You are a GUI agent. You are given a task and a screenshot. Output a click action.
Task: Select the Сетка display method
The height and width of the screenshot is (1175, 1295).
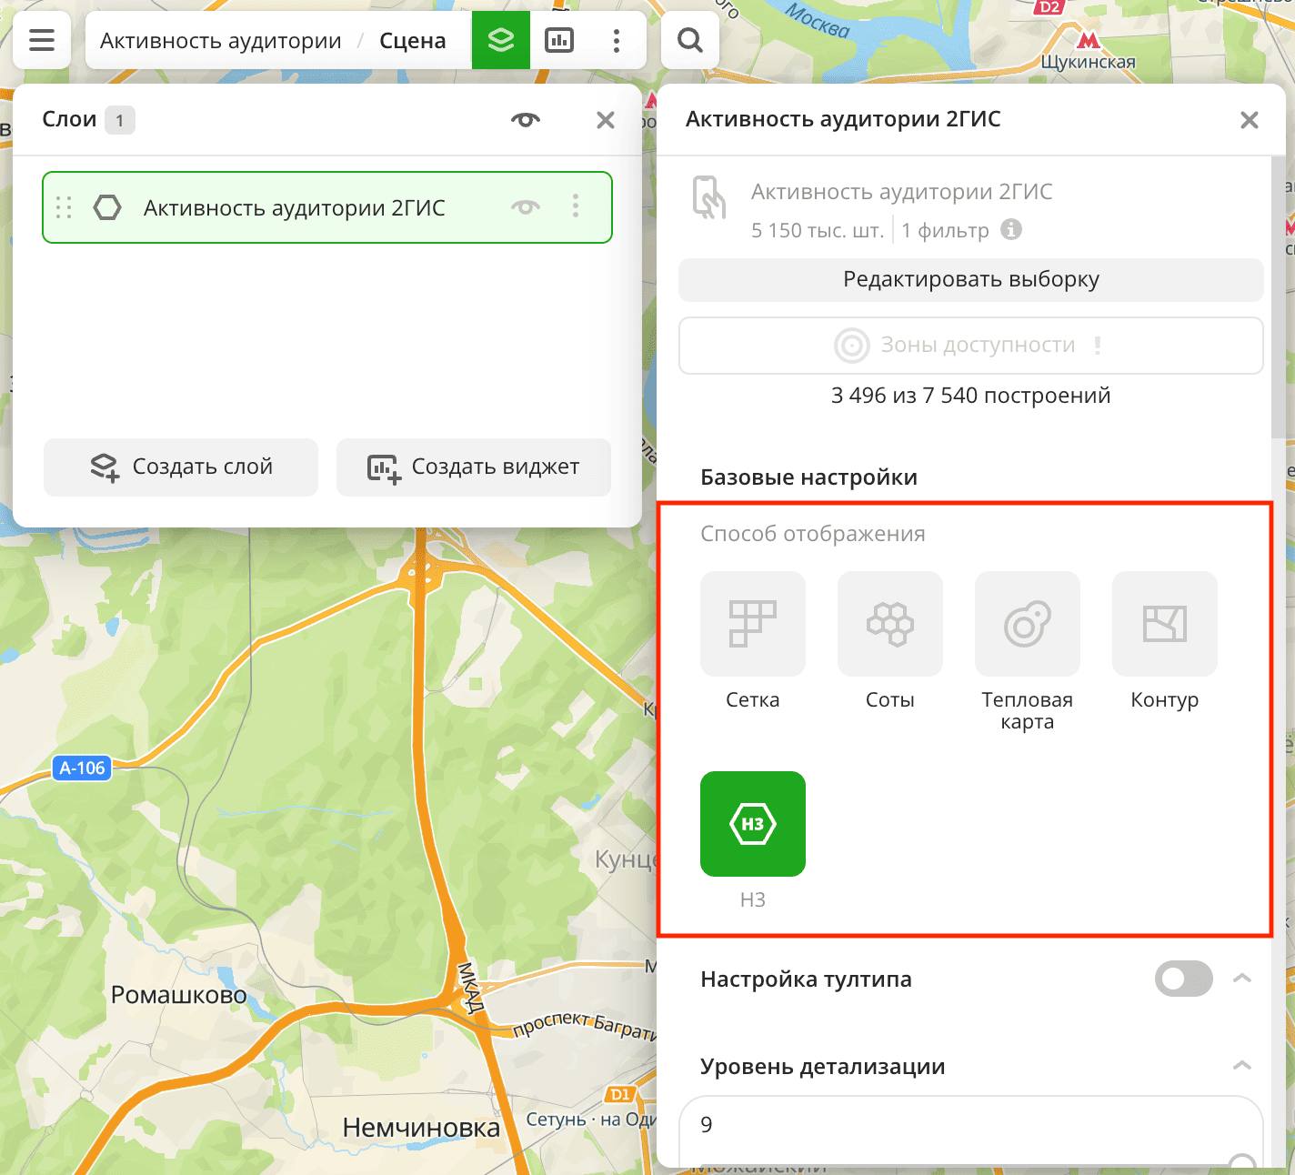752,624
